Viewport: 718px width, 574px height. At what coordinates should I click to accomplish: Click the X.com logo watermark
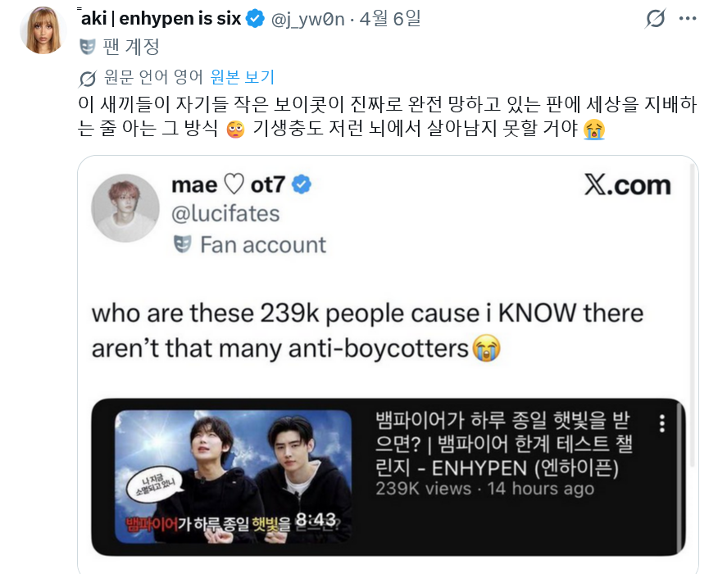tap(628, 185)
